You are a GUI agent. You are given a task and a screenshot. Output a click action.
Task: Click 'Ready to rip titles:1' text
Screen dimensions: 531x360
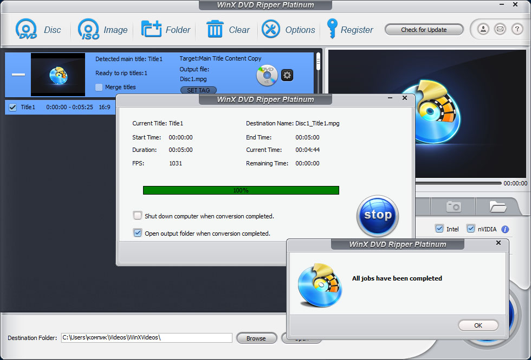pos(121,73)
